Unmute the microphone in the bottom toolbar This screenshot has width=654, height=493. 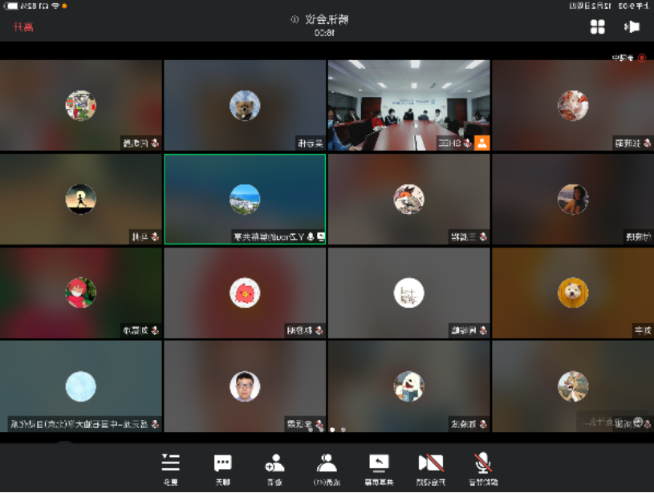tap(483, 467)
